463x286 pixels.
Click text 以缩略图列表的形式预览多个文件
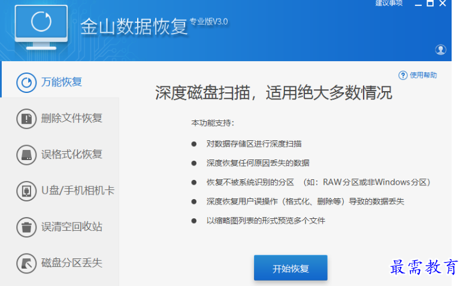(x=266, y=221)
